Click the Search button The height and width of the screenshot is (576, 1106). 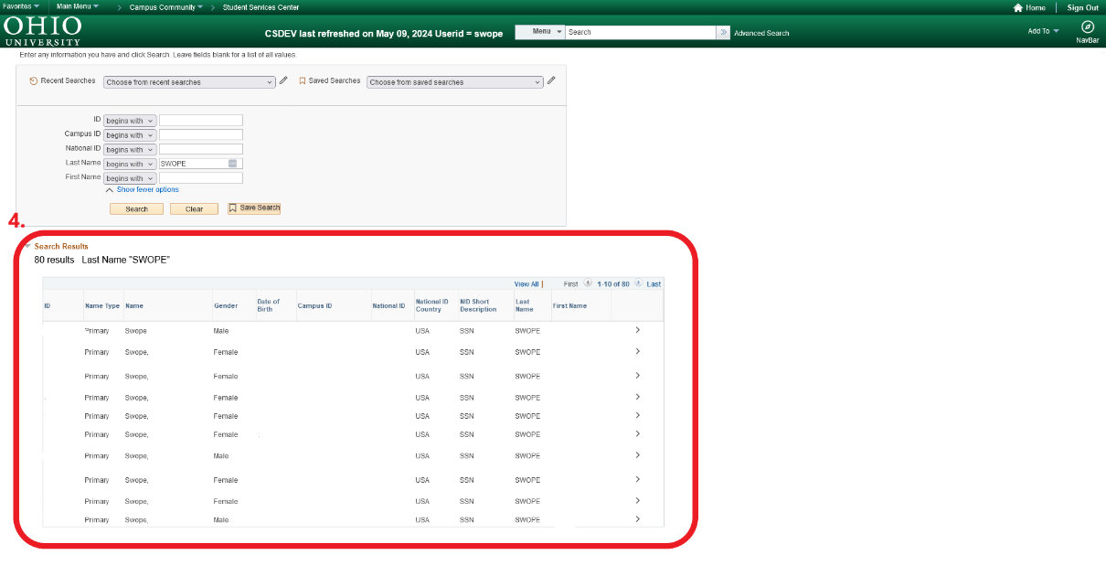[136, 208]
